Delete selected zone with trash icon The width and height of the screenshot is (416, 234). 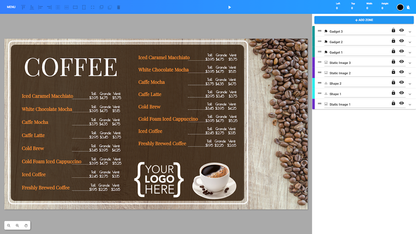[118, 7]
